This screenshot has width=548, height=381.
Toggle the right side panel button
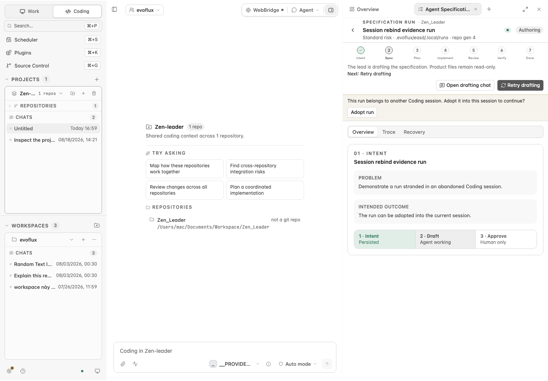[x=331, y=10]
